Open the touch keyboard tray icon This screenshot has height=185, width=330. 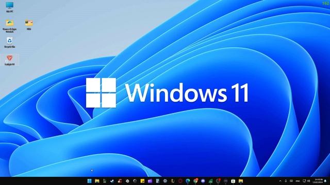point(291,181)
